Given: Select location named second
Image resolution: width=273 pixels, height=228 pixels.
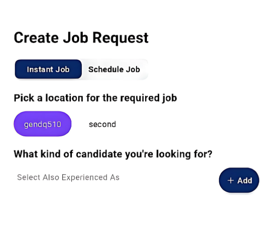Looking at the screenshot, I should click(102, 124).
